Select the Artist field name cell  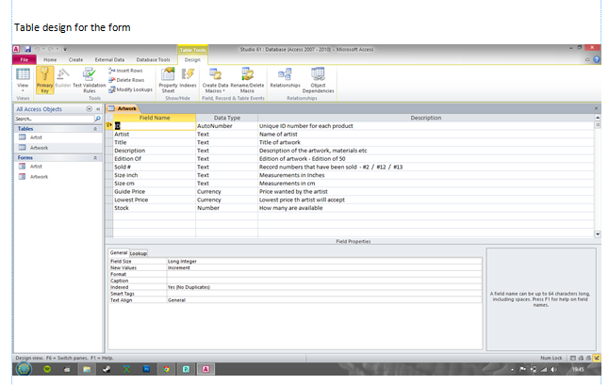(155, 135)
